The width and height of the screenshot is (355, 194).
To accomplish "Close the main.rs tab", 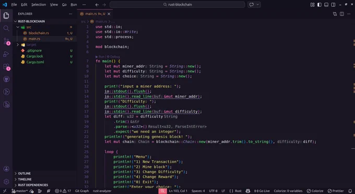I will click(109, 14).
